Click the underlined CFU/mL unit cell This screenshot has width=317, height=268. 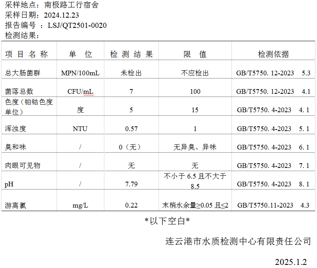(x=80, y=91)
